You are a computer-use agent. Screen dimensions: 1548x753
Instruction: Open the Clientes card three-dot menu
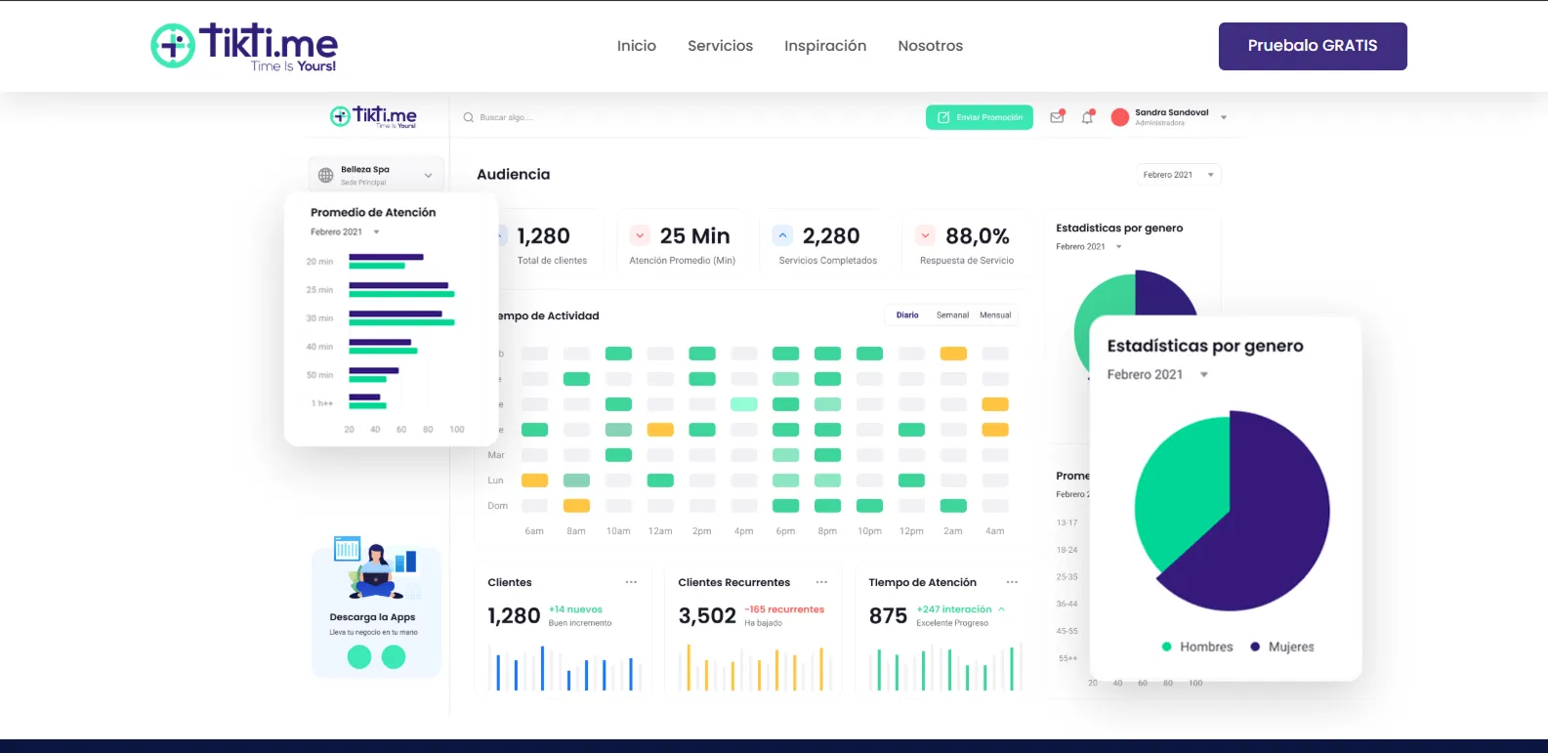point(631,582)
